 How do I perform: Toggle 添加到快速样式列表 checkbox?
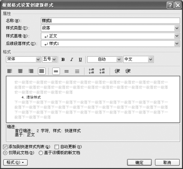5,147
